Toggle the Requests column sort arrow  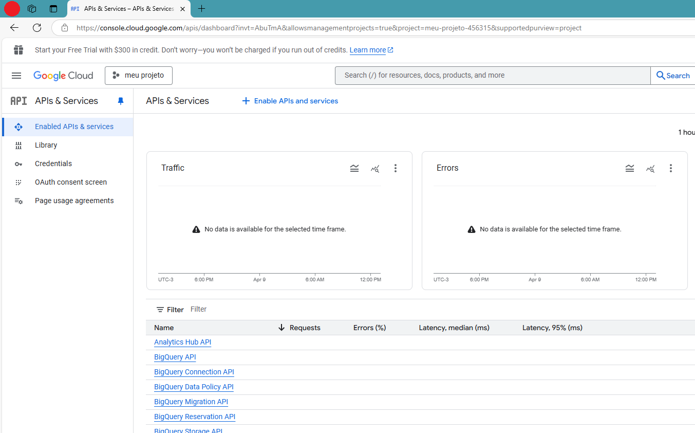[x=280, y=327]
